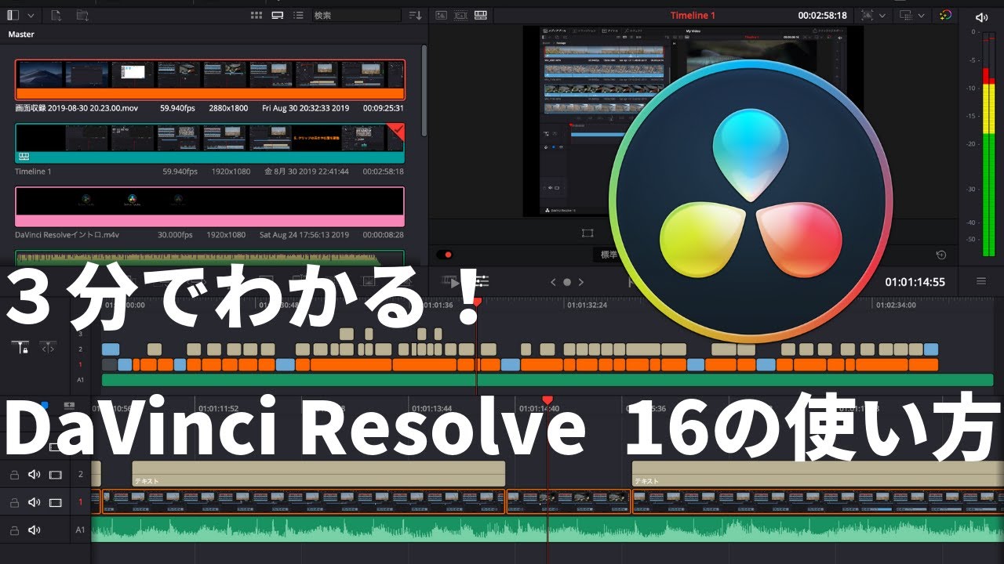Mute audio with the speaker icon above meters
1004x564 pixels.
pos(982,17)
